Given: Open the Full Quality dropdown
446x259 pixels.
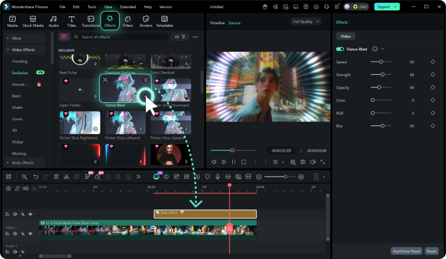Looking at the screenshot, I should [306, 21].
